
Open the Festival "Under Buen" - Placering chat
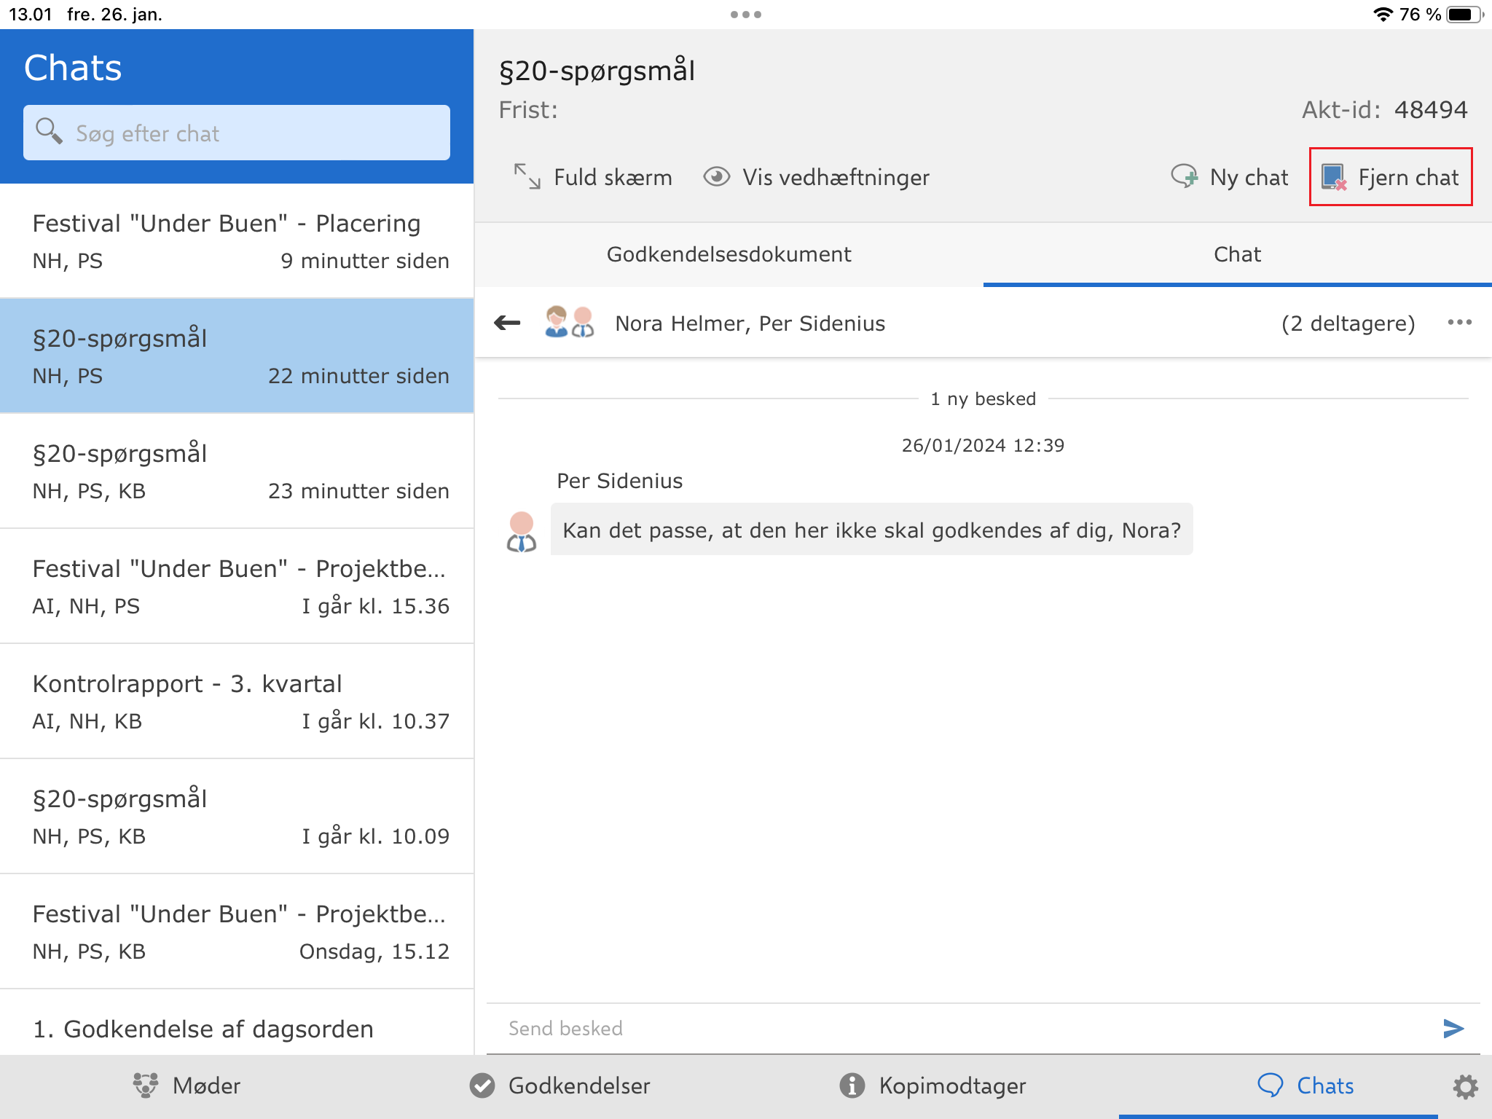(237, 241)
